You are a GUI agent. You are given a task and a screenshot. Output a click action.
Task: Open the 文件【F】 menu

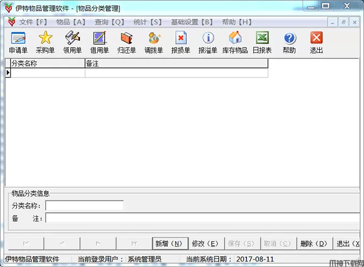click(33, 22)
